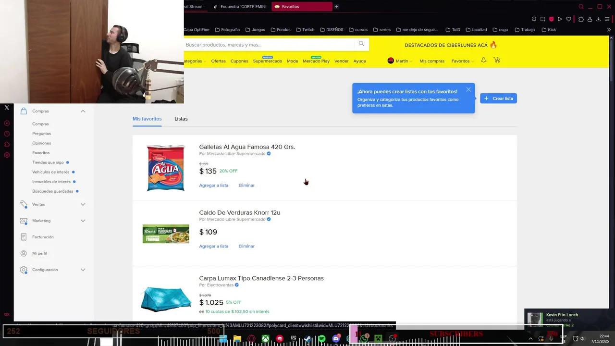615x346 pixels.
Task: Open the X (Twitter) sidebar panel
Action: 7,108
